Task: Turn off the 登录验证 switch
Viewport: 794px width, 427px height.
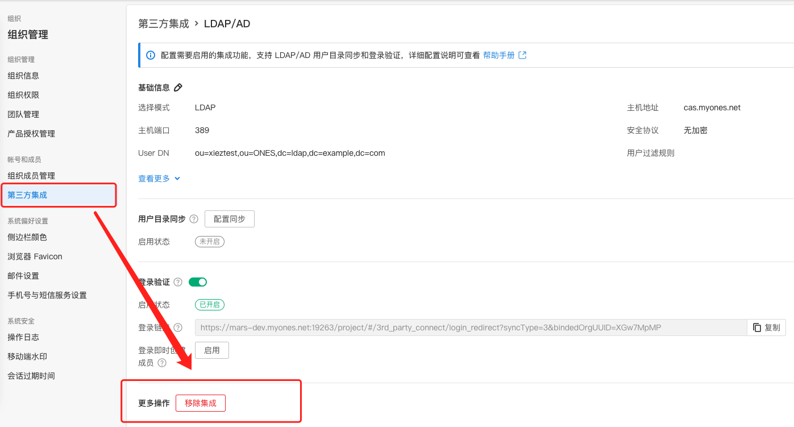Action: 198,282
